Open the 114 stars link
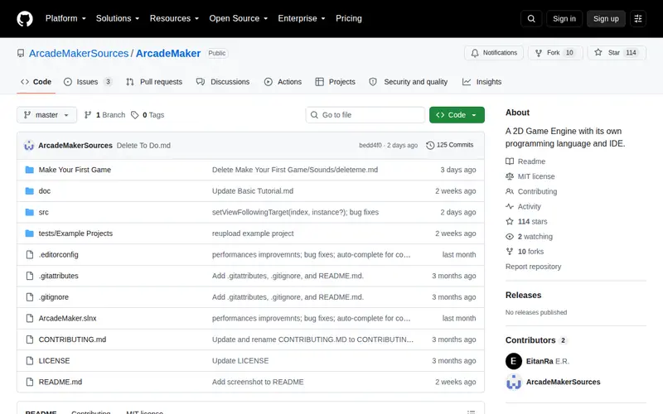This screenshot has width=663, height=414. click(526, 221)
